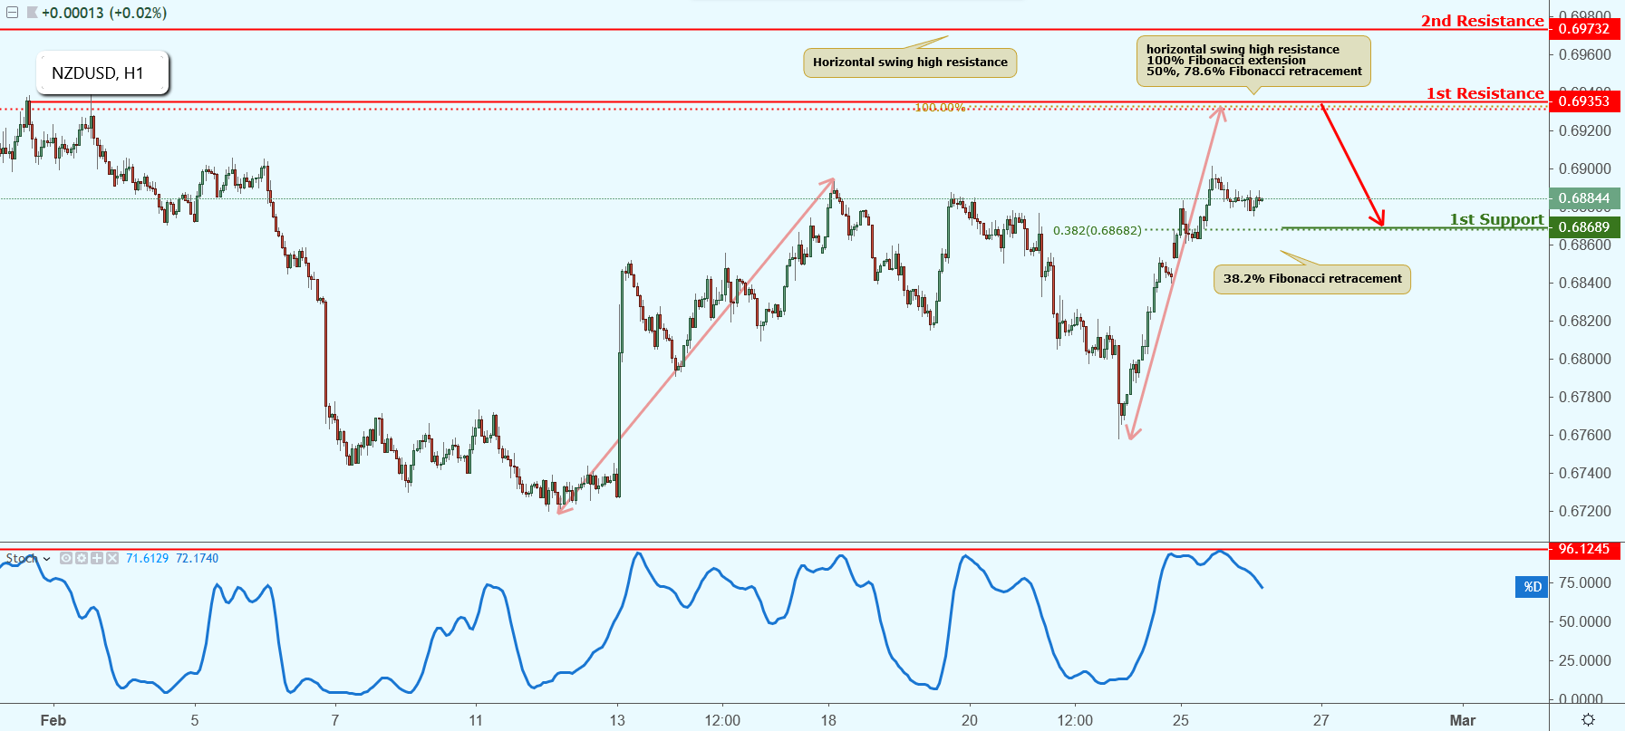Click the 0.382(0.68682) Fibonacci level text
Viewport: 1625px width, 731px height.
pos(1097,231)
